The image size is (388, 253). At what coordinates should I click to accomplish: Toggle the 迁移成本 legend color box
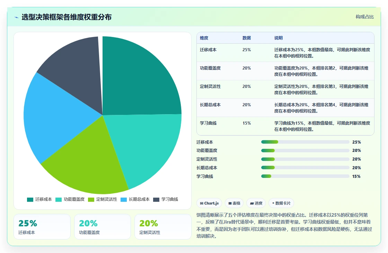30,200
